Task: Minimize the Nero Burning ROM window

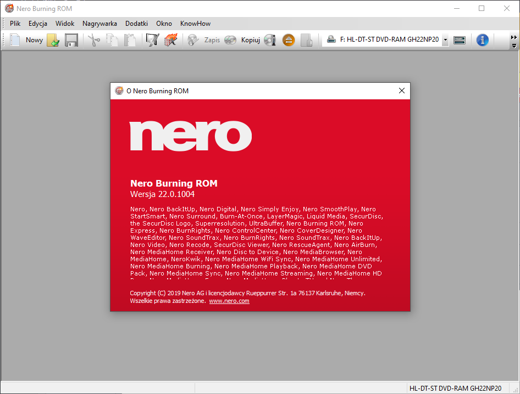Action: pyautogui.click(x=457, y=8)
